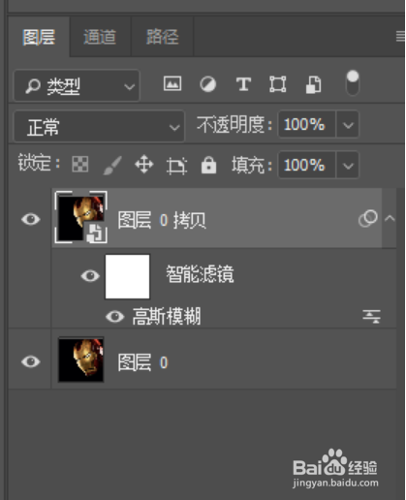Open the 正常 blend mode dropdown
Viewport: 406px width, 500px height.
[99, 126]
